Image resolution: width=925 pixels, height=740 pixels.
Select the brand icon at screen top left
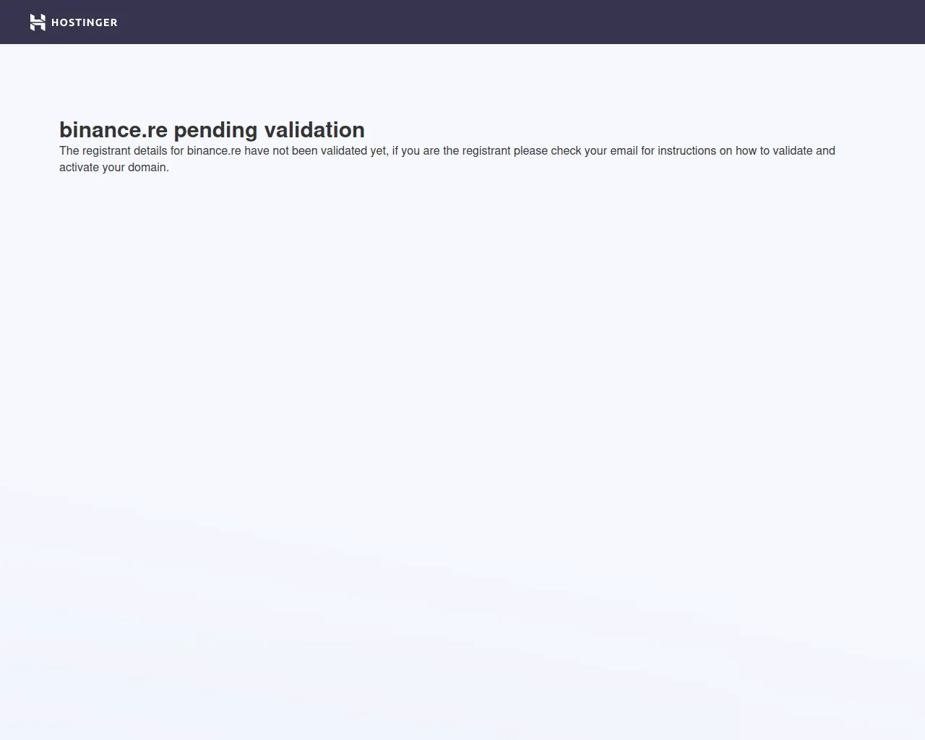coord(38,22)
